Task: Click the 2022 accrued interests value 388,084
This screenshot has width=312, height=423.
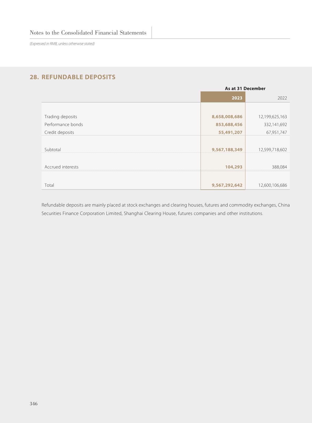Action: point(279,167)
